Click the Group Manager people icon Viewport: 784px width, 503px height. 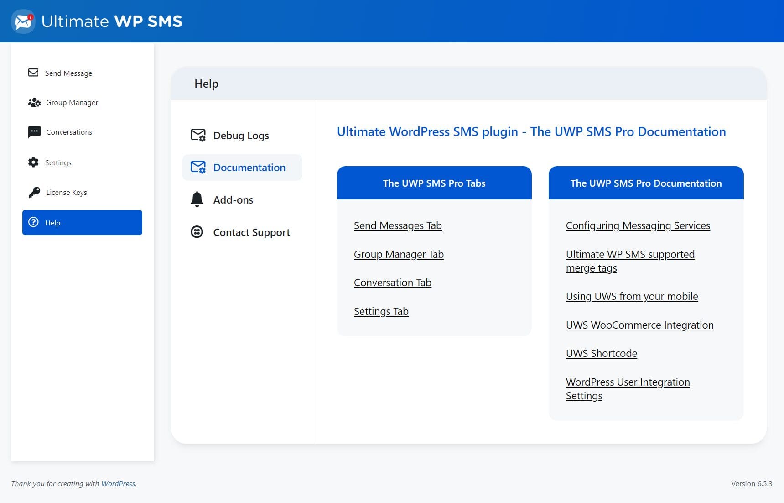[x=34, y=102]
